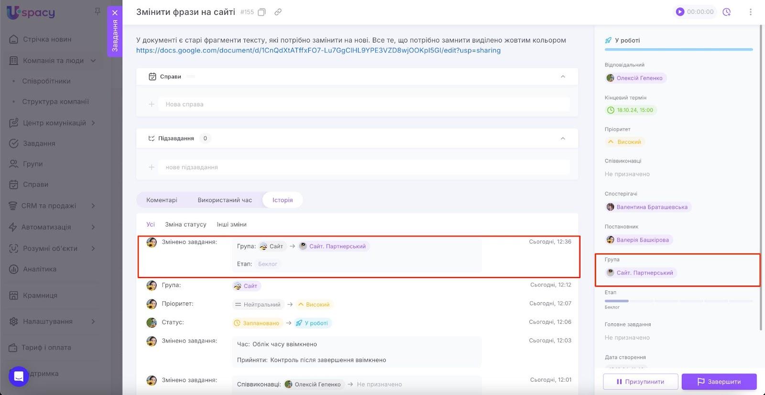Click the Етап stage progress bar
765x395 pixels.
point(678,301)
